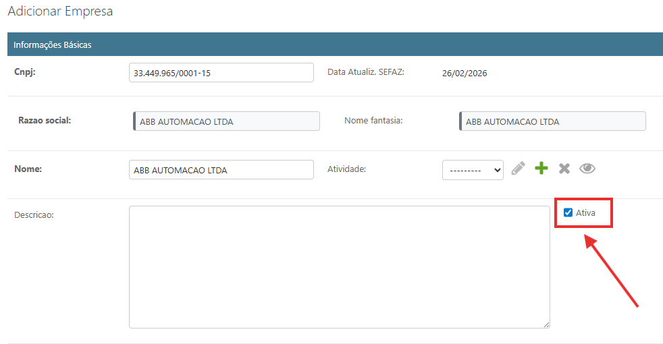Click the Ativa checkbox label text
This screenshot has width=663, height=344.
point(585,212)
